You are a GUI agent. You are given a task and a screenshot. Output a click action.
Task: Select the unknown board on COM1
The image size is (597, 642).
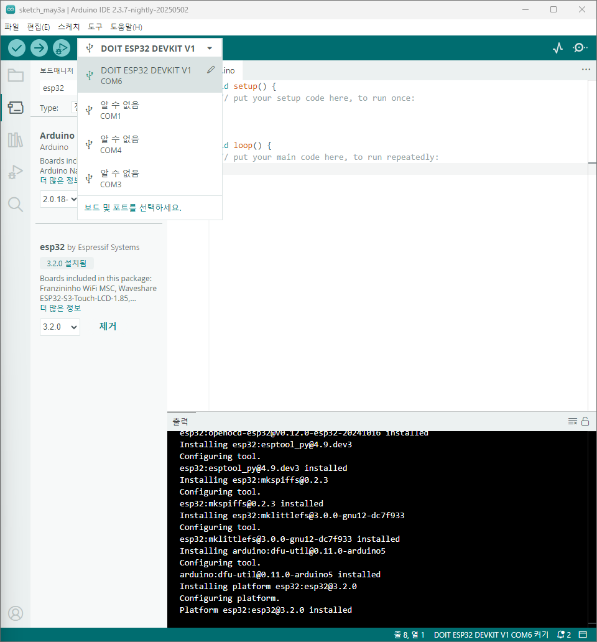(150, 110)
